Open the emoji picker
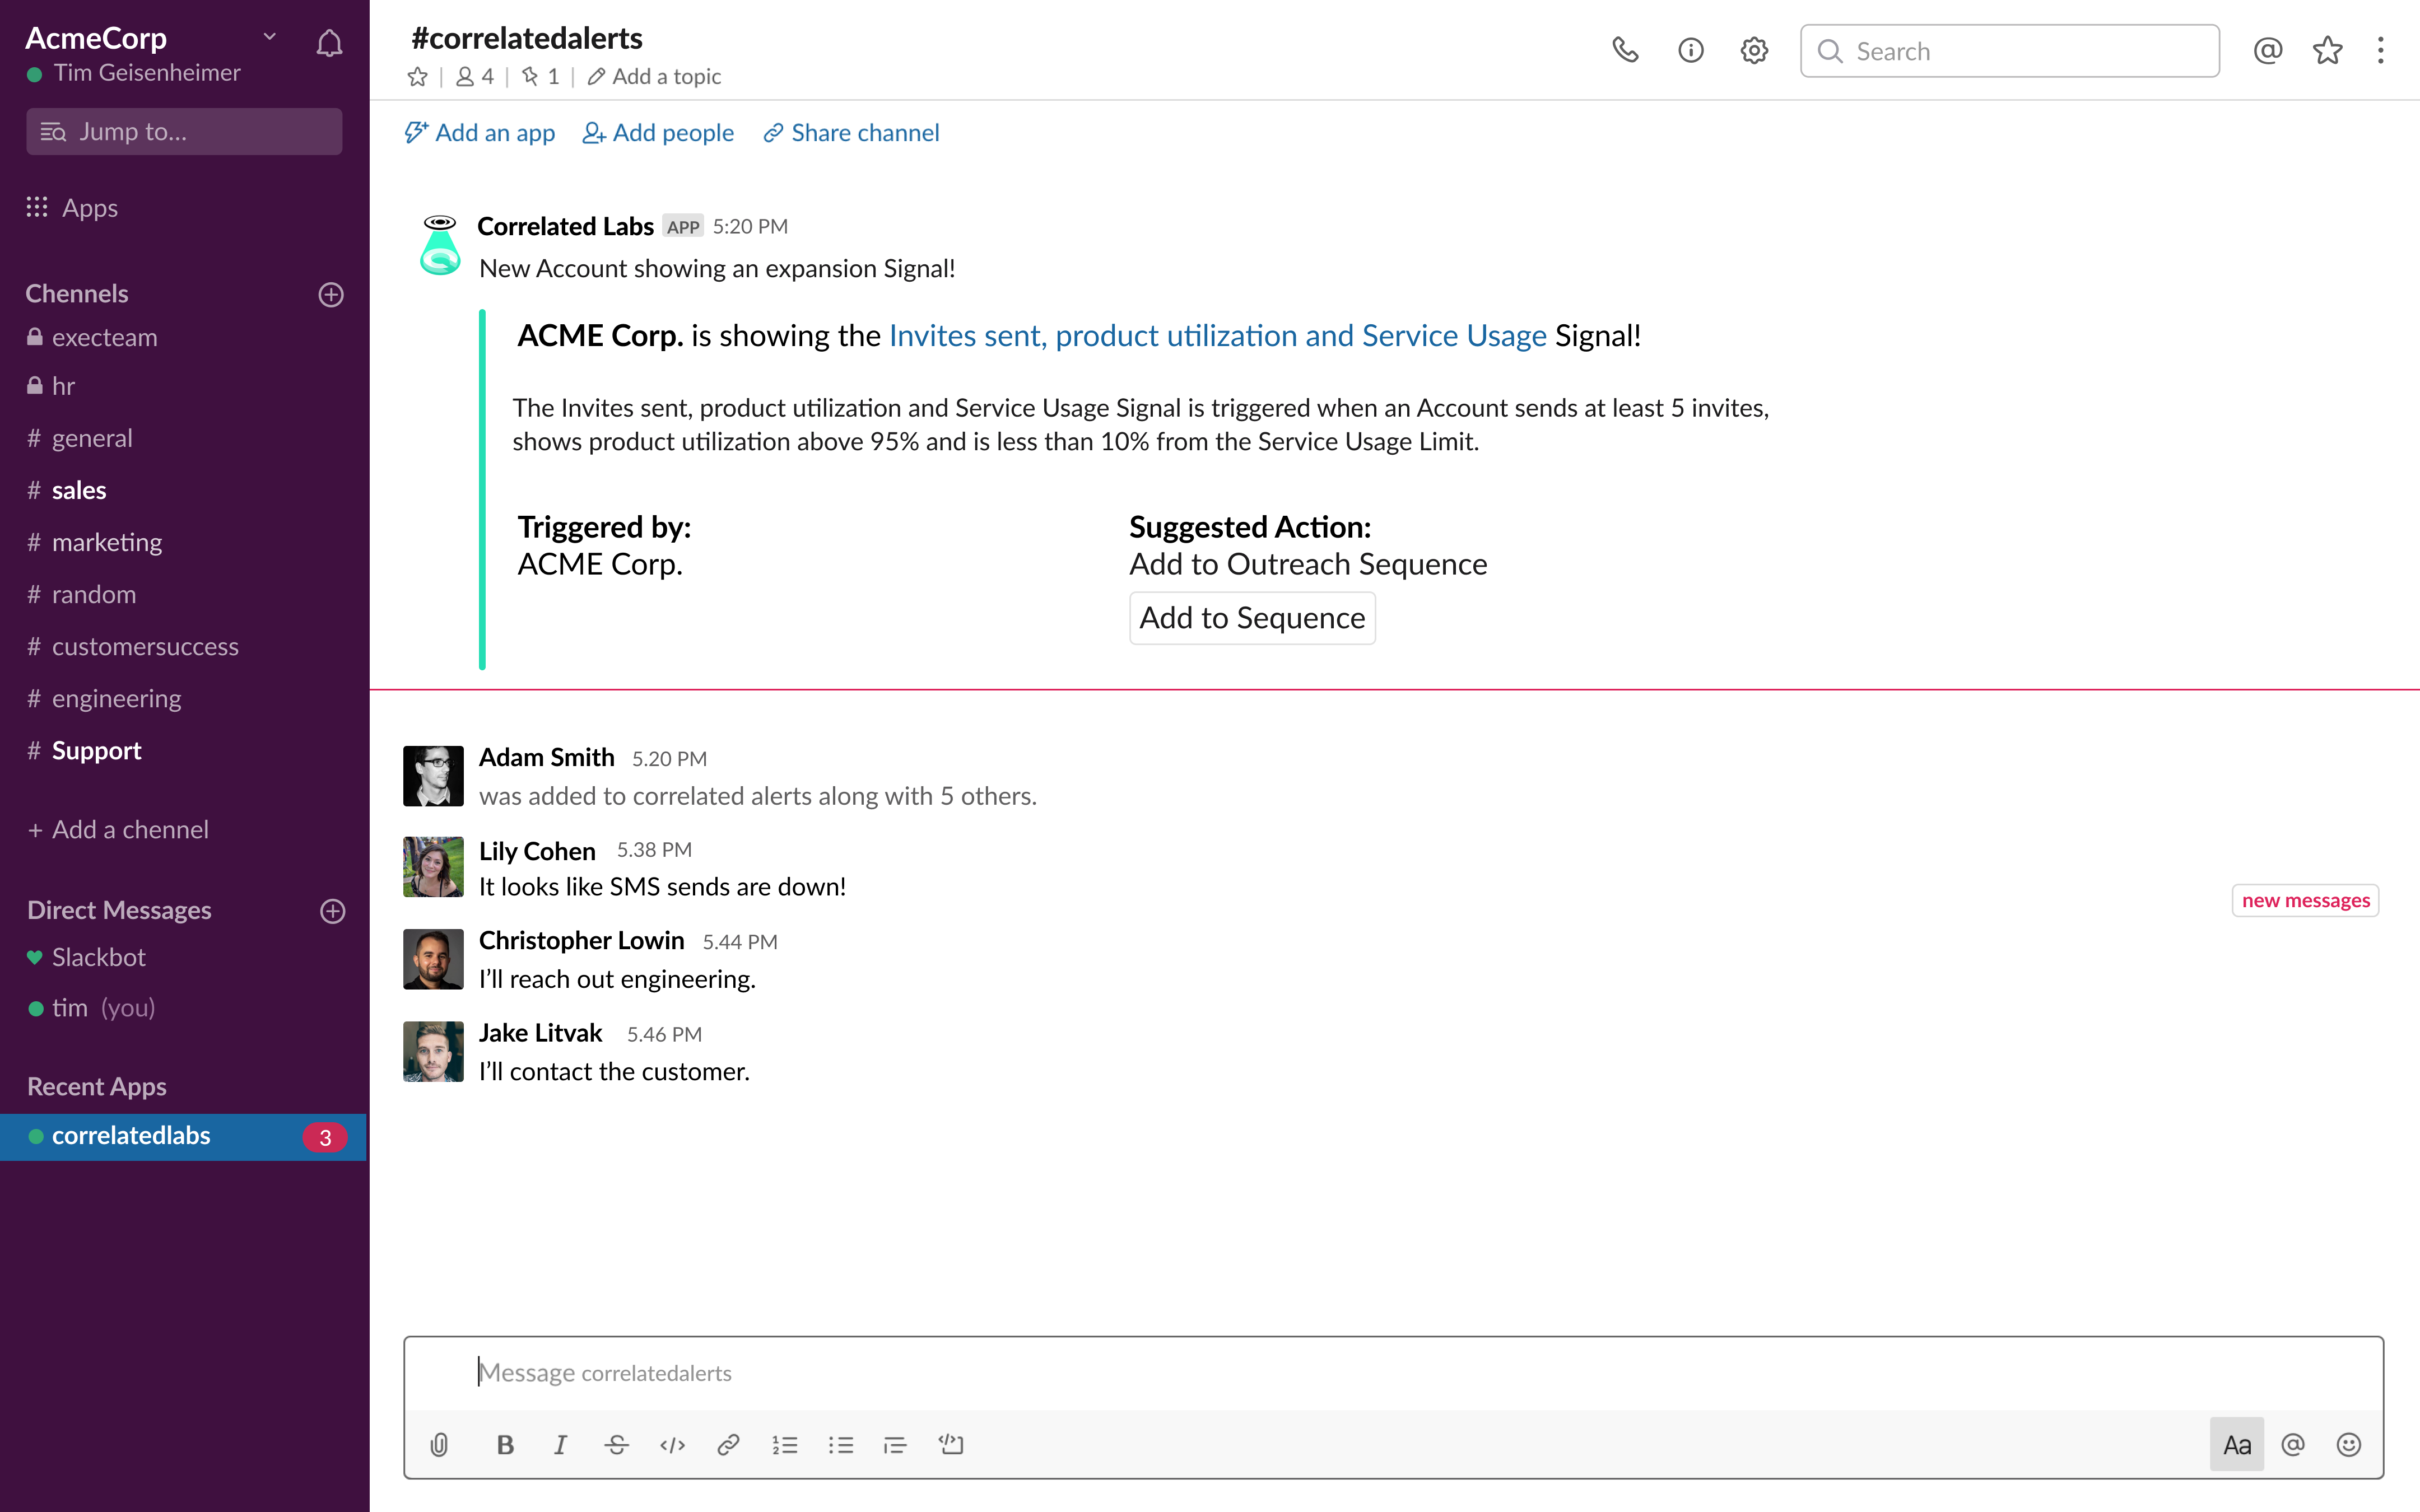2420x1512 pixels. (x=2348, y=1444)
